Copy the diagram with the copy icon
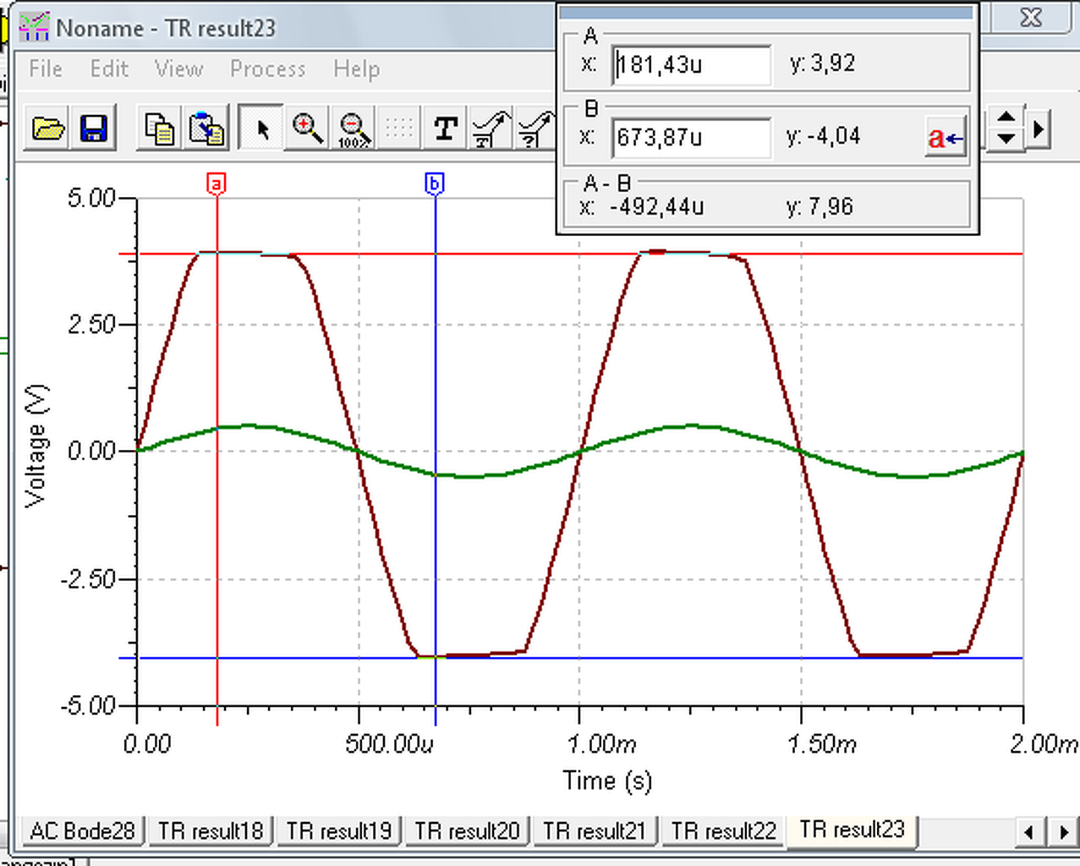 (159, 129)
